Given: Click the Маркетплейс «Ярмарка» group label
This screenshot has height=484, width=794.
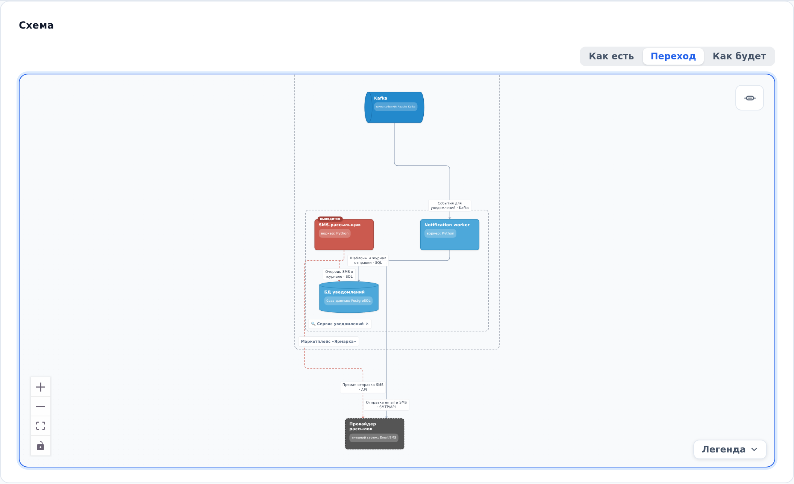Looking at the screenshot, I should click(329, 342).
